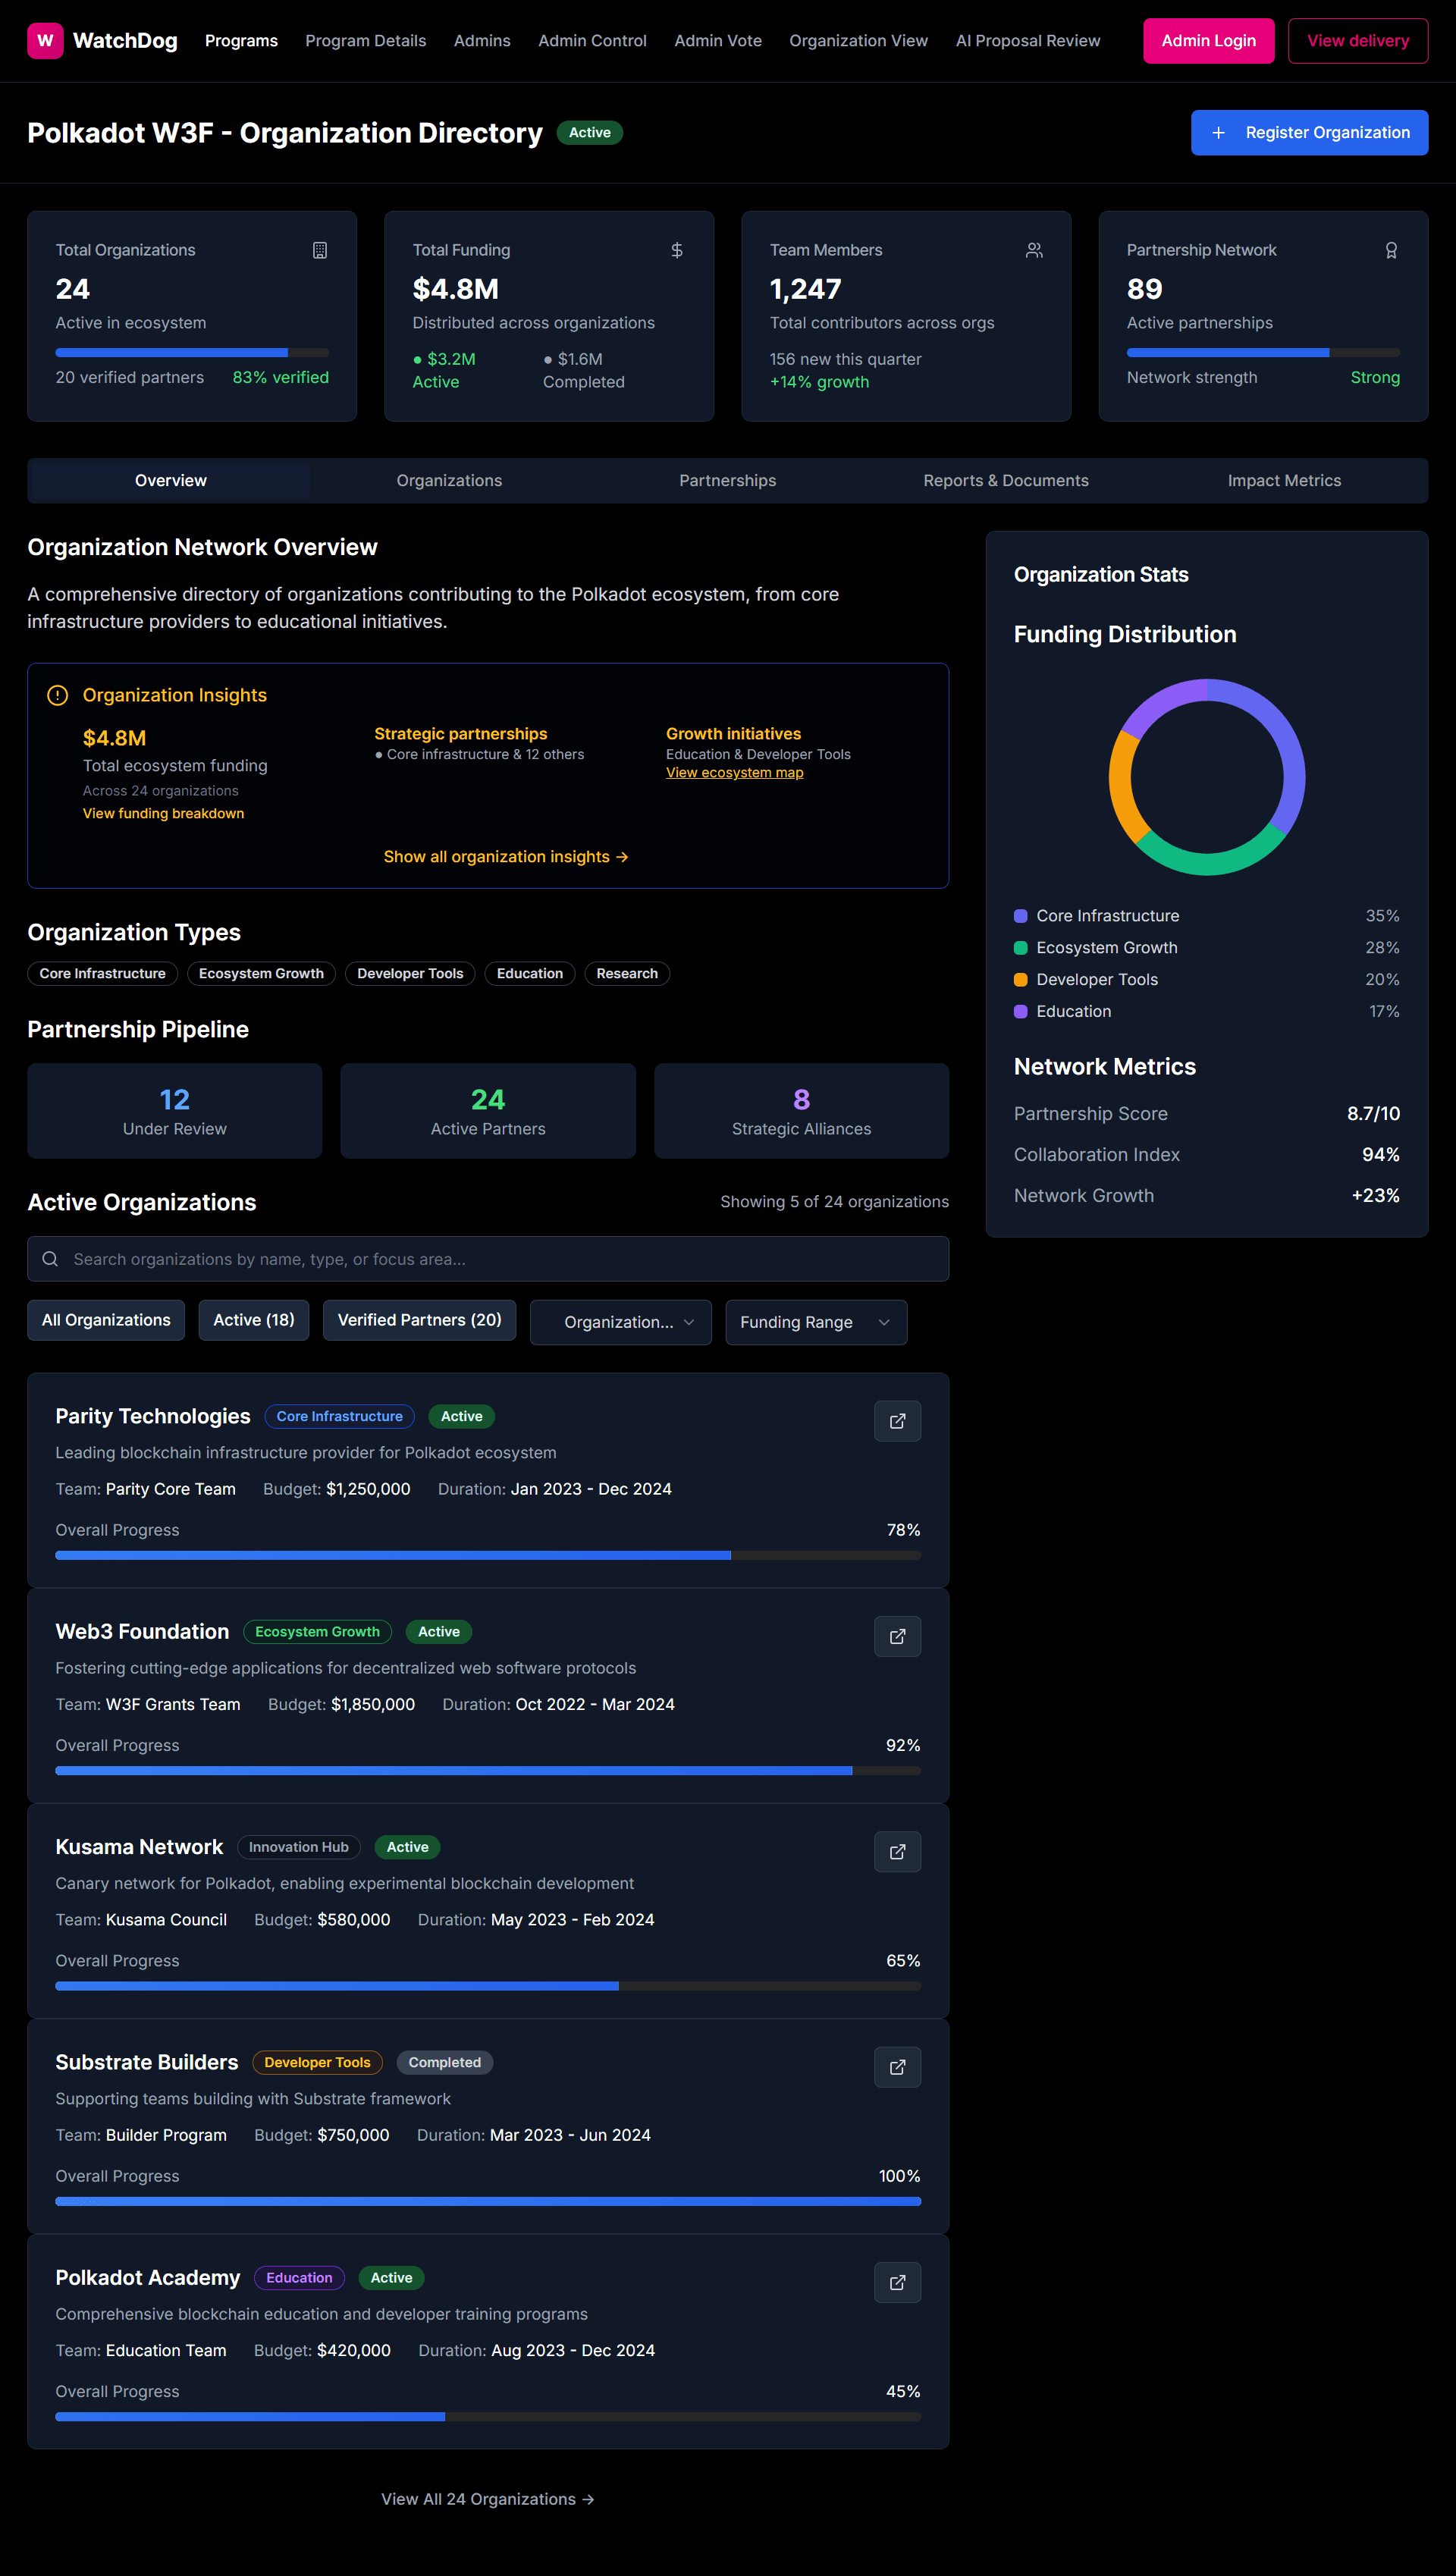Open the Funding Range dropdown
Screen dimensions: 1456x2576
coord(815,1322)
